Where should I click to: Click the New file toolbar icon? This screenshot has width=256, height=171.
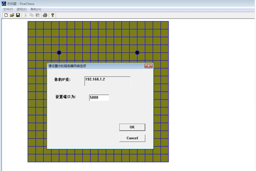(6, 15)
